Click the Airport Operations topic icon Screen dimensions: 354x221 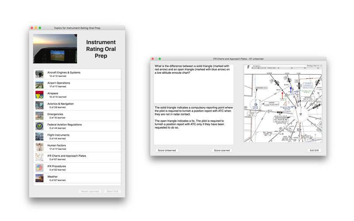[39, 84]
